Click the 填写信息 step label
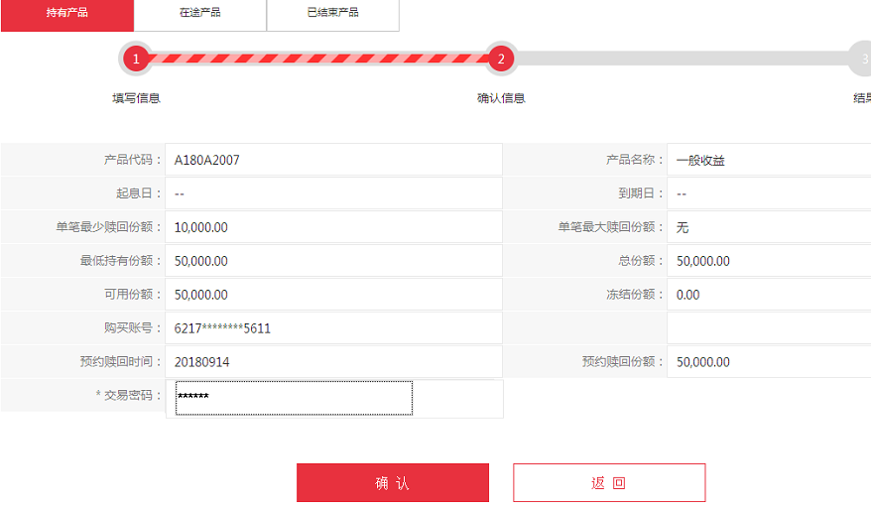The width and height of the screenshot is (871, 508). pyautogui.click(x=136, y=98)
